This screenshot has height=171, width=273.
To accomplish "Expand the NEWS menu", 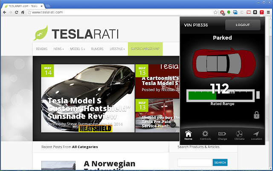I will (x=58, y=49).
